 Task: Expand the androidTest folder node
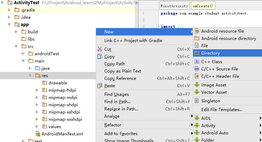pyautogui.click(x=23, y=53)
